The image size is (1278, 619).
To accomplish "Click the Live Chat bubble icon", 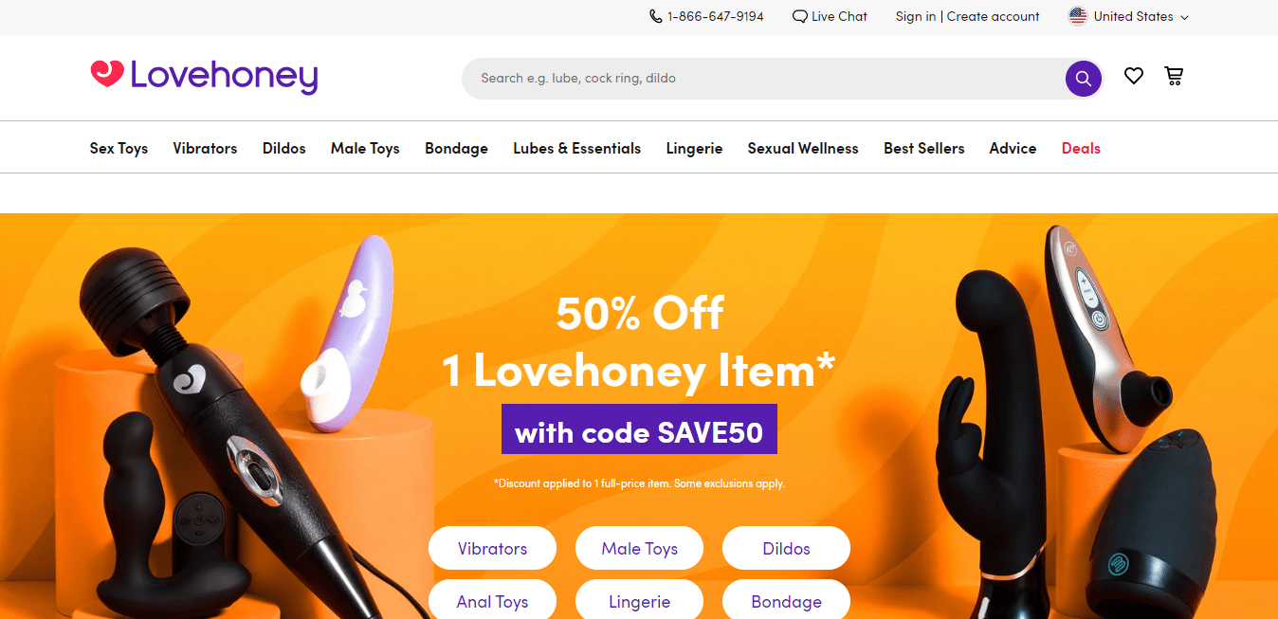I will coord(800,16).
